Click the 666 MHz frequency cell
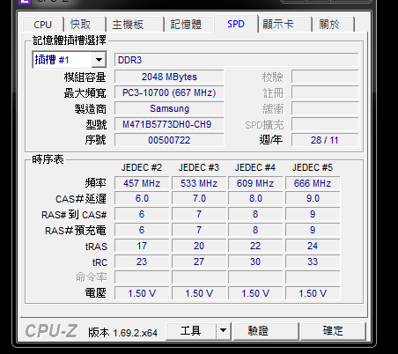The height and width of the screenshot is (354, 398). pos(313,183)
